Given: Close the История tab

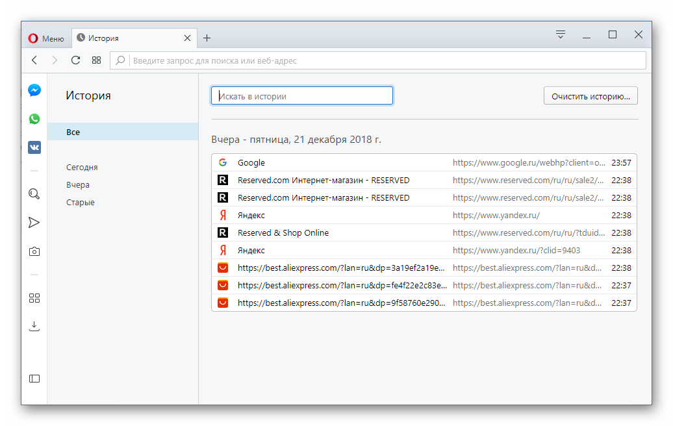Looking at the screenshot, I should click(188, 38).
